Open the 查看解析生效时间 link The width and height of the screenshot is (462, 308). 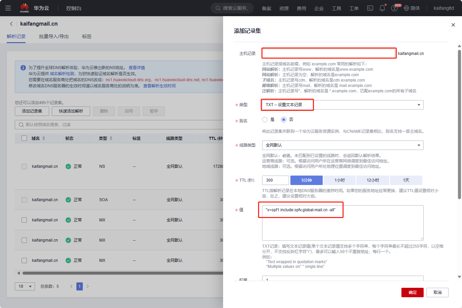[x=159, y=86]
